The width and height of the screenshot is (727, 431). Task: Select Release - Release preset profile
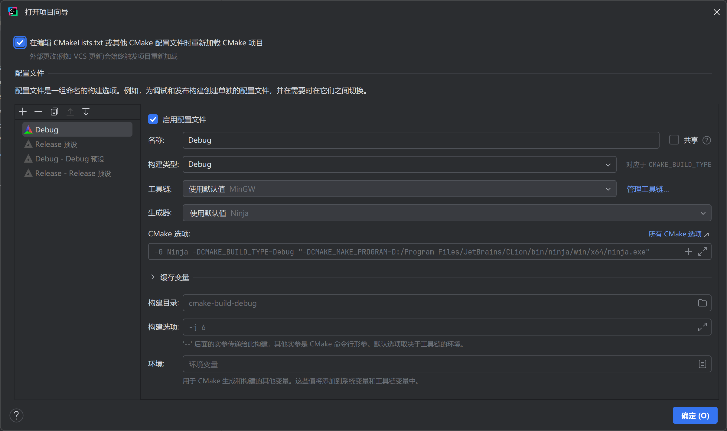(x=77, y=173)
